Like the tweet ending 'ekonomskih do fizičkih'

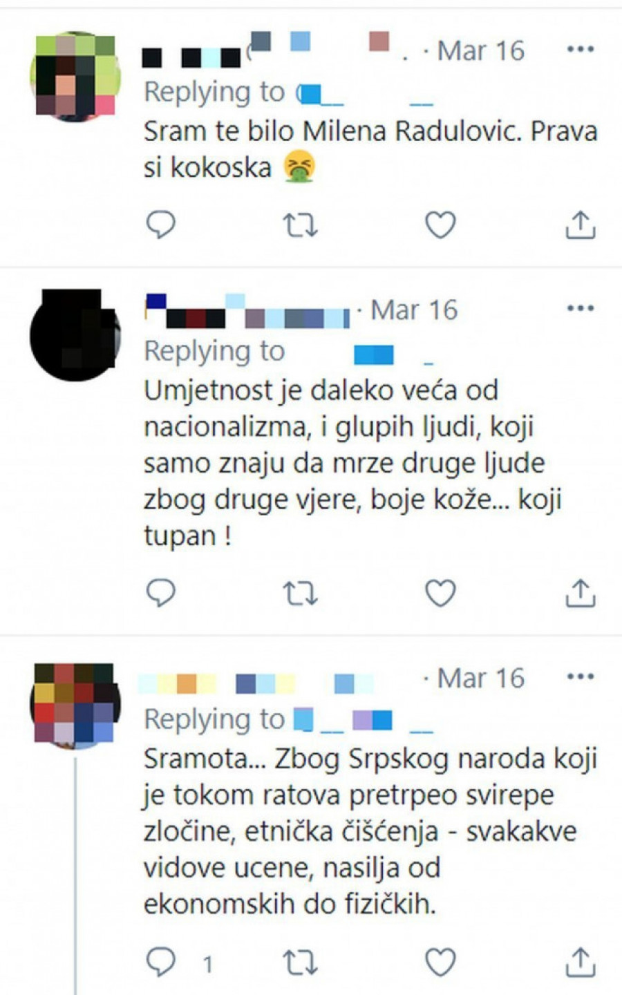[440, 961]
